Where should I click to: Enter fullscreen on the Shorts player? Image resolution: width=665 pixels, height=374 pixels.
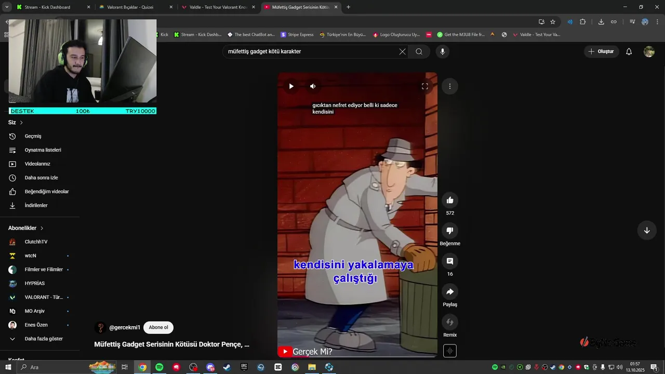[x=424, y=86]
